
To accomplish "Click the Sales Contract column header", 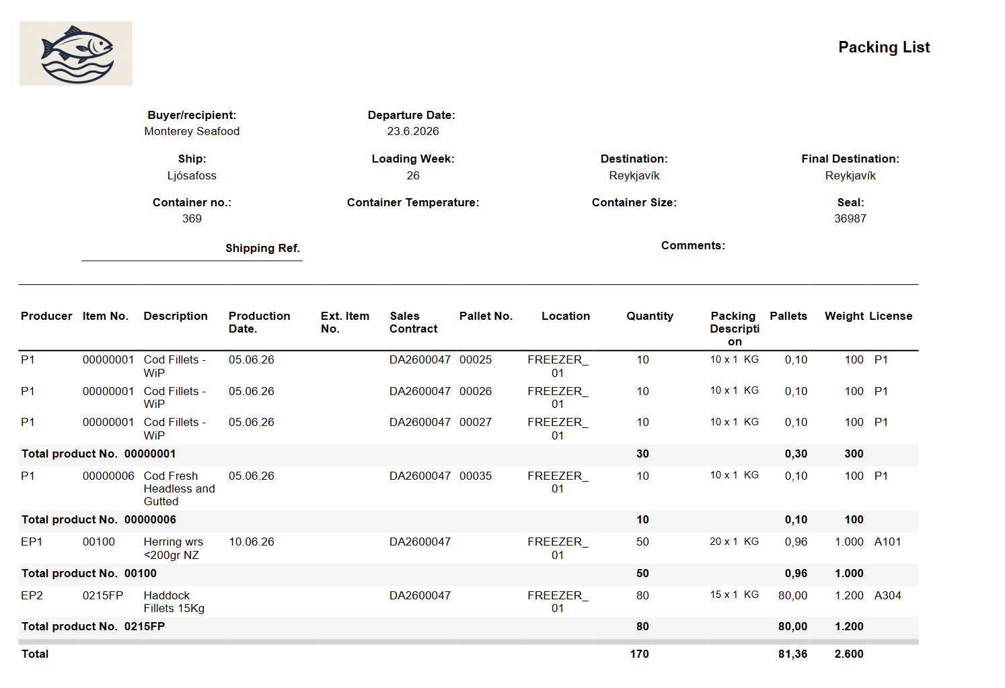I will pyautogui.click(x=413, y=322).
